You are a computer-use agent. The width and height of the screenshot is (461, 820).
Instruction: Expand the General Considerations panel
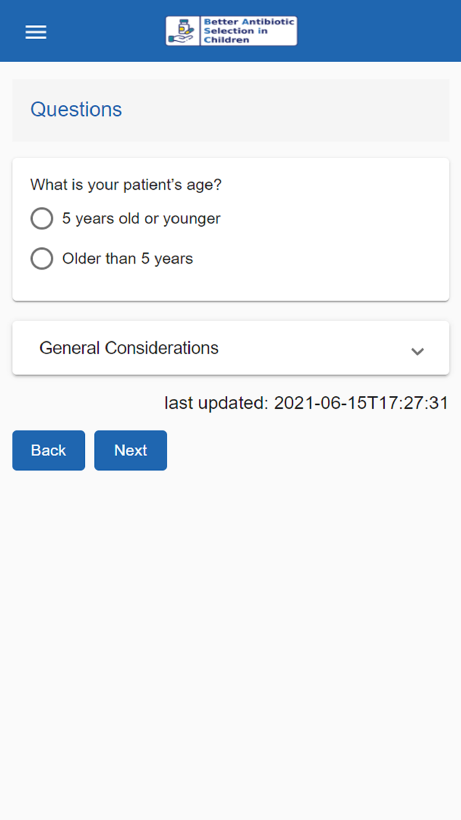(x=129, y=348)
